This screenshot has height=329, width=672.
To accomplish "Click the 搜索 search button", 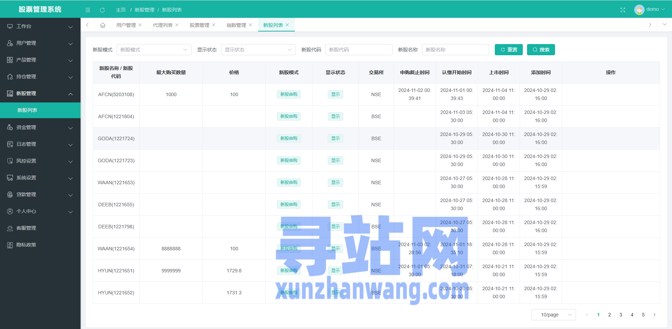I will pos(541,50).
